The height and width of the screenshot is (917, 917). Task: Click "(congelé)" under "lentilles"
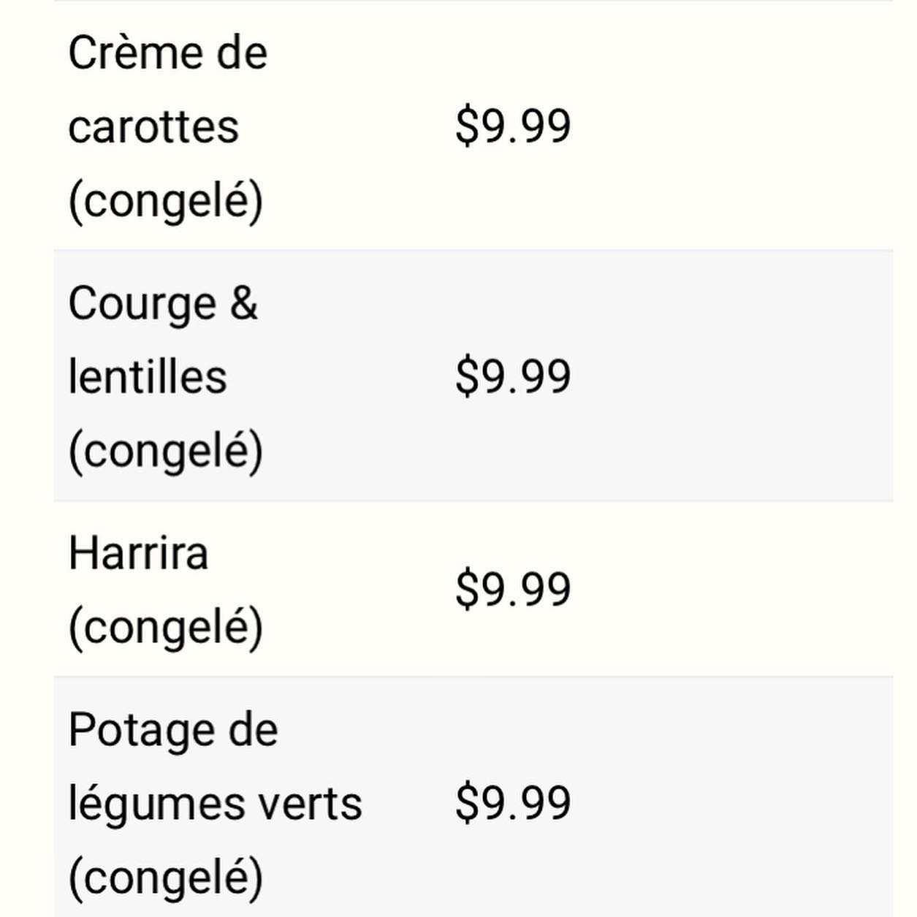[x=165, y=450]
